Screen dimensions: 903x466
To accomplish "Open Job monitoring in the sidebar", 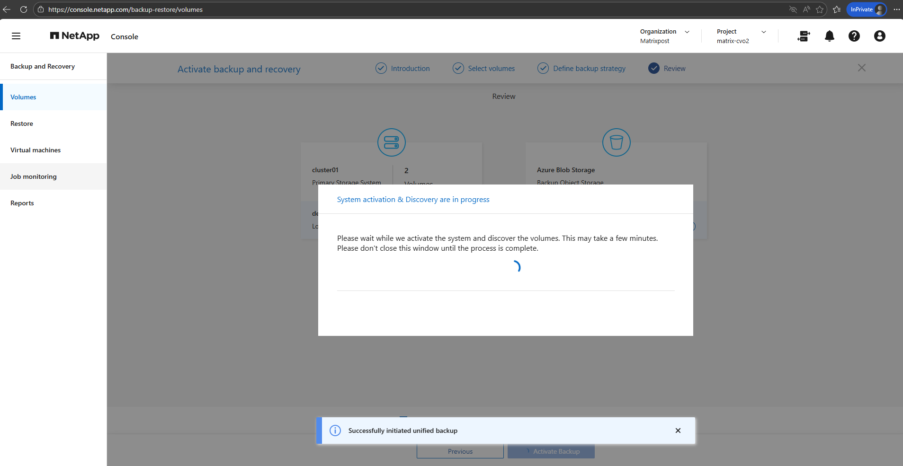I will 34,176.
